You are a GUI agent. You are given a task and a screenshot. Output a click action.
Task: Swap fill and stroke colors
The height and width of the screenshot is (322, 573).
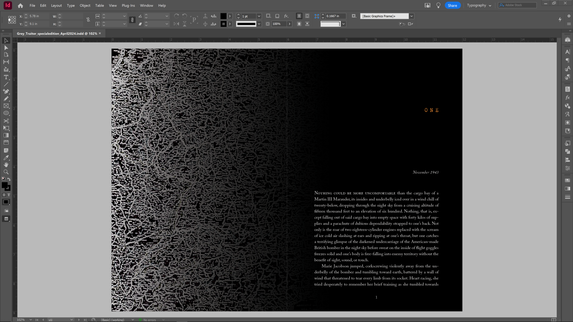tap(9, 179)
